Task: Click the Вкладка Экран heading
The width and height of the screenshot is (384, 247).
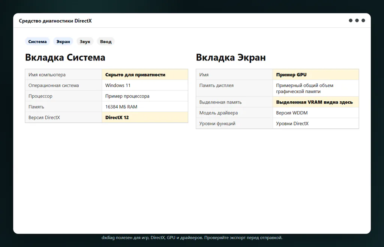Action: tap(231, 57)
